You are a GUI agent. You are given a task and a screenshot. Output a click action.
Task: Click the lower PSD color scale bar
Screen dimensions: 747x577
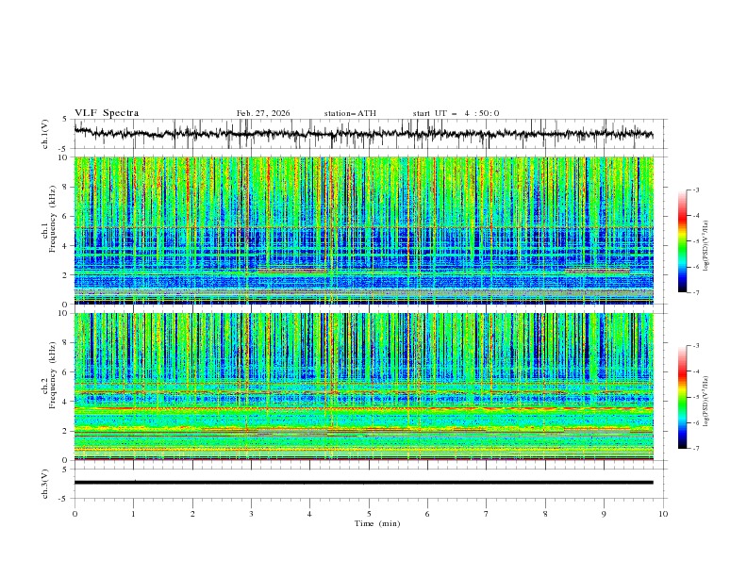coord(682,397)
